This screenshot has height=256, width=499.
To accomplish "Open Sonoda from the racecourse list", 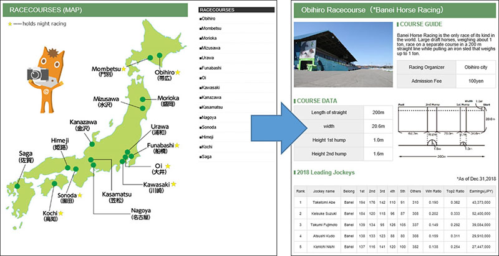I will pyautogui.click(x=210, y=127).
